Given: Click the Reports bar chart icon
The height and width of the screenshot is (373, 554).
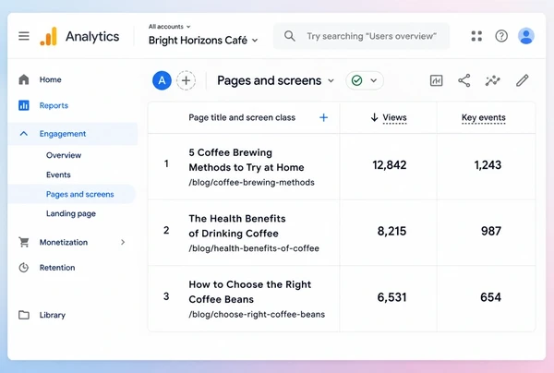Looking at the screenshot, I should 24,105.
